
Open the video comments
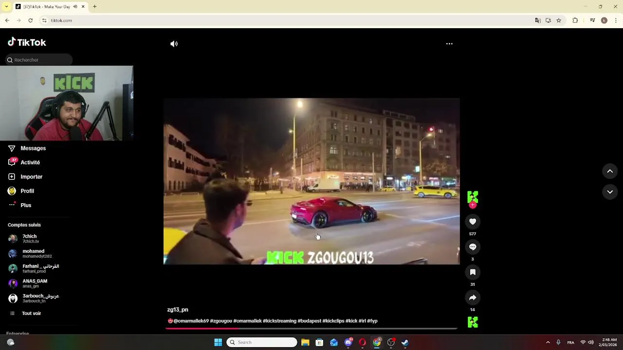click(x=473, y=247)
